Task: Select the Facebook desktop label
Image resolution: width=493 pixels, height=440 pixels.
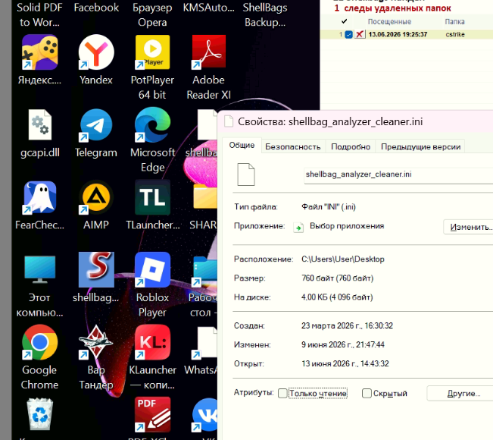Action: [x=96, y=8]
